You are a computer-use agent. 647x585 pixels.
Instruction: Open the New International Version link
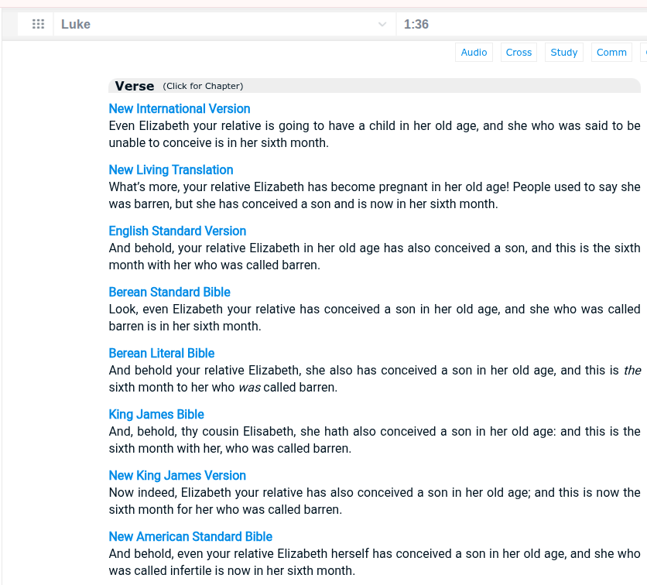click(180, 109)
